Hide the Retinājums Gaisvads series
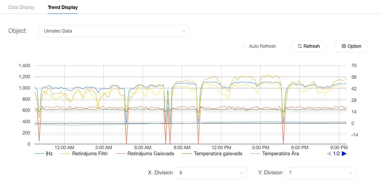The width and height of the screenshot is (388, 187). point(150,154)
